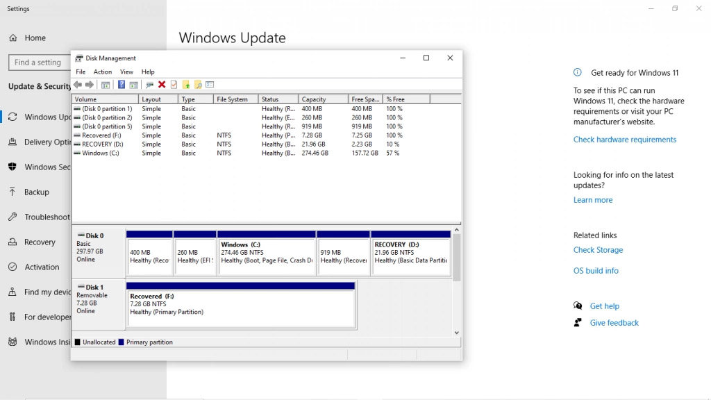Screen dimensions: 711x400
Task: Click the Primary partition blue legend swatch
Action: pos(121,342)
